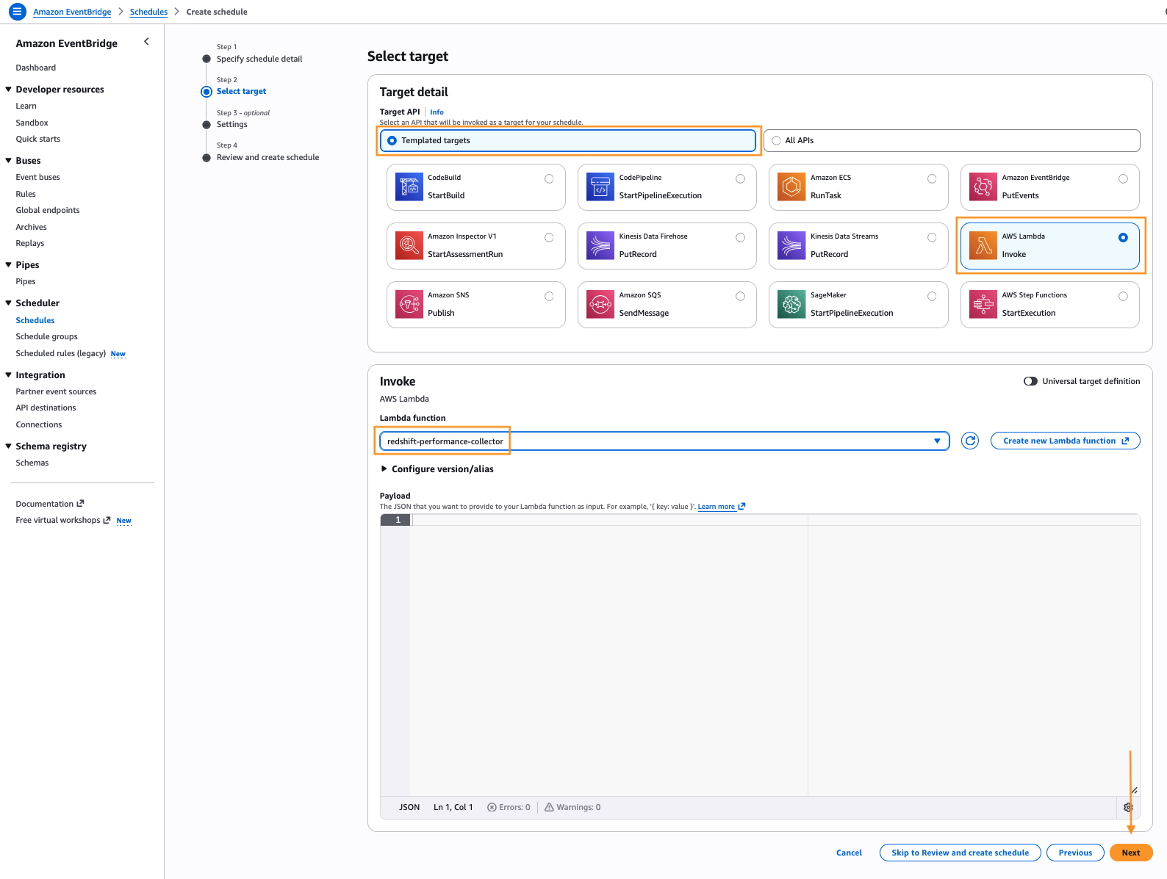Collapse the Scheduler sidebar section
The image size is (1167, 879).
point(8,303)
